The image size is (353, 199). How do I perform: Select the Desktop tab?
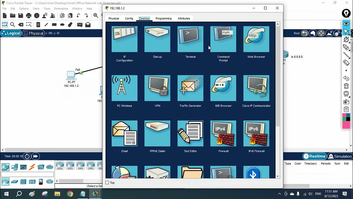pyautogui.click(x=144, y=19)
